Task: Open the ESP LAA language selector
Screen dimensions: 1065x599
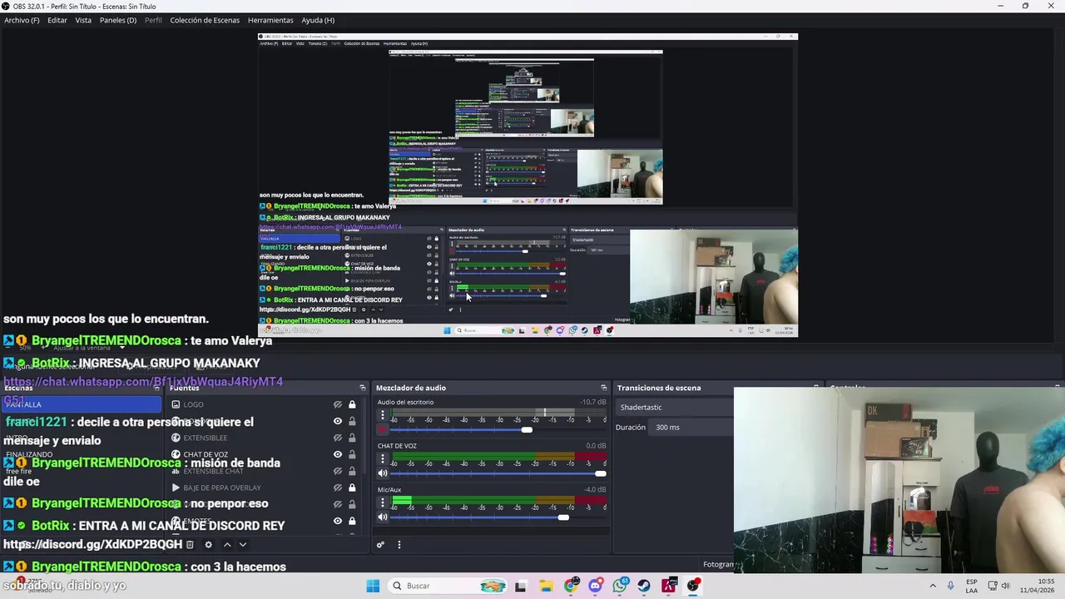Action: (x=972, y=586)
